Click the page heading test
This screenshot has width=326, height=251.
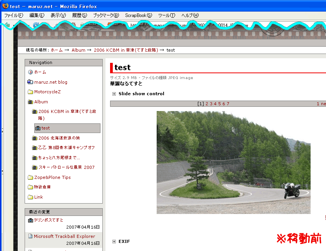click(x=122, y=67)
